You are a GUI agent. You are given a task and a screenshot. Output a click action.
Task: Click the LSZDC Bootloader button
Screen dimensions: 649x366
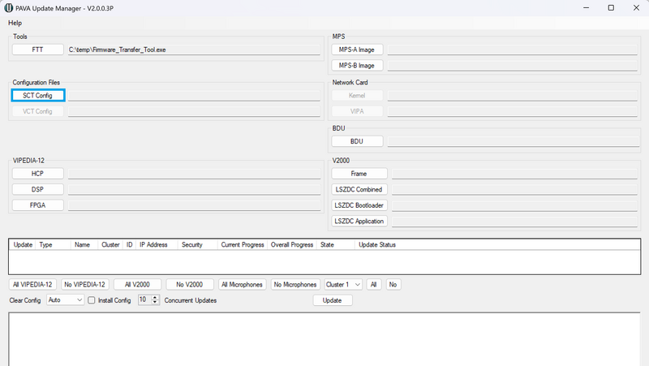tap(359, 205)
